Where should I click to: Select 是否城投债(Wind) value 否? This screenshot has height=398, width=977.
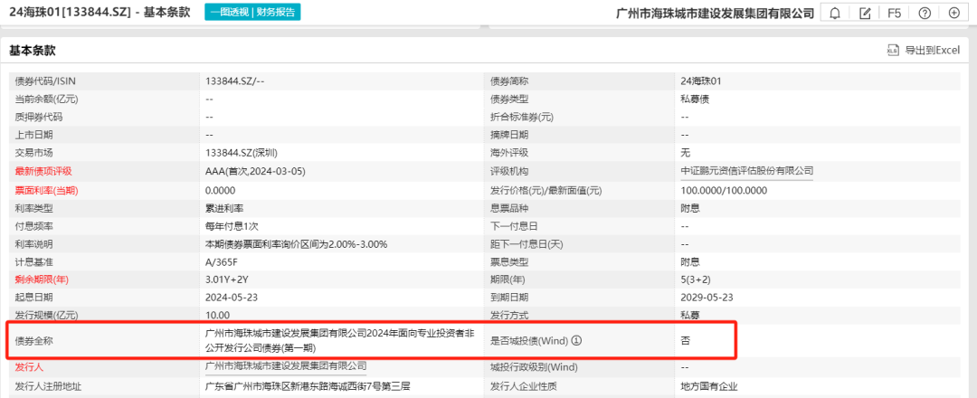pyautogui.click(x=686, y=341)
